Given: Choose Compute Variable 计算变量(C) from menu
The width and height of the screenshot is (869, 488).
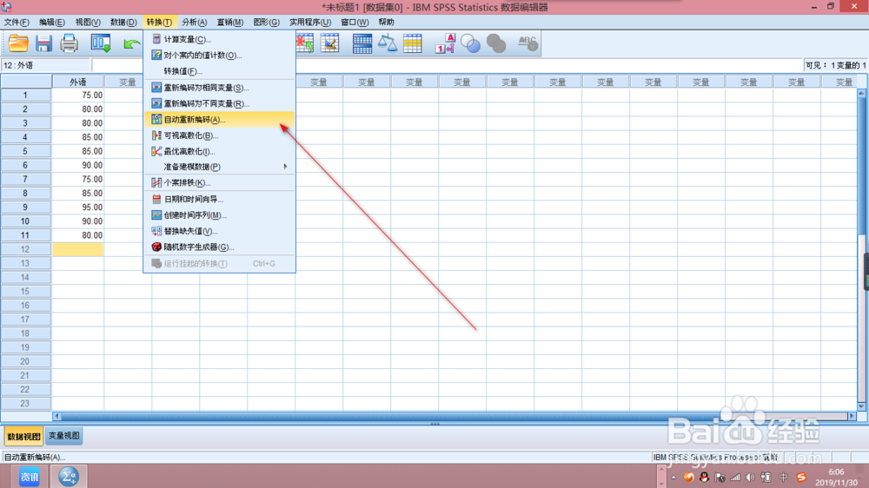Looking at the screenshot, I should pos(220,39).
